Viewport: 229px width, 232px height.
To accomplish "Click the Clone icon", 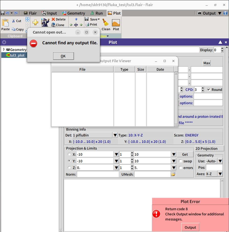I will 53,25.
